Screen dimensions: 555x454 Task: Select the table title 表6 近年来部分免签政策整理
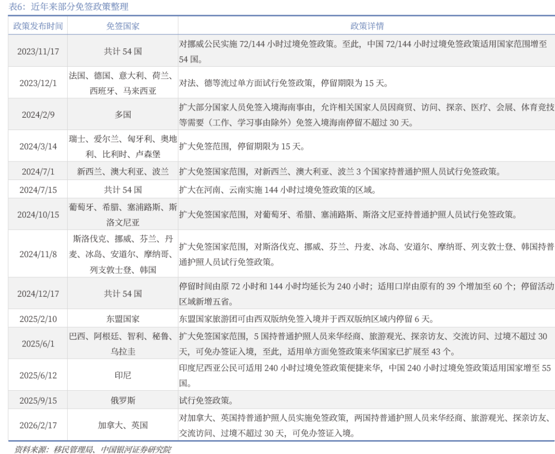65,7
